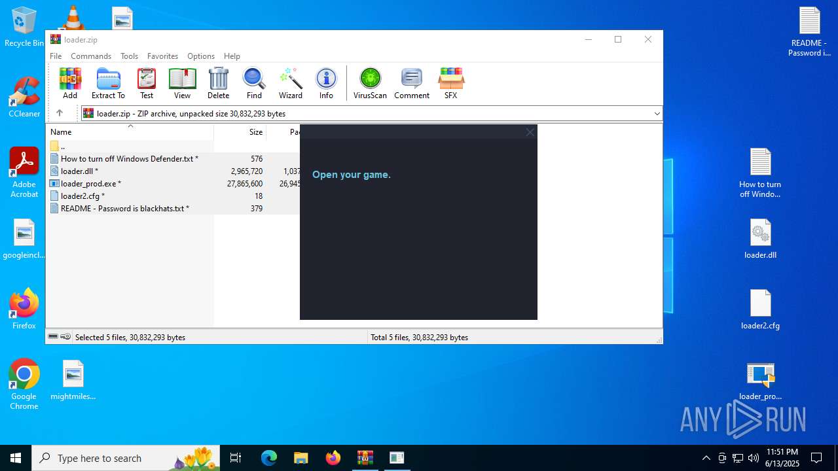
Task: Select README - Password desktop text file
Action: (809, 31)
